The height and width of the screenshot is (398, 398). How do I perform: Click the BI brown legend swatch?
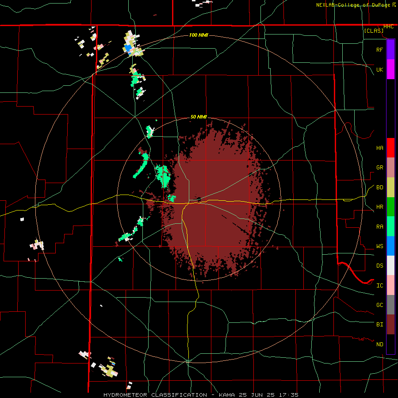(390, 325)
